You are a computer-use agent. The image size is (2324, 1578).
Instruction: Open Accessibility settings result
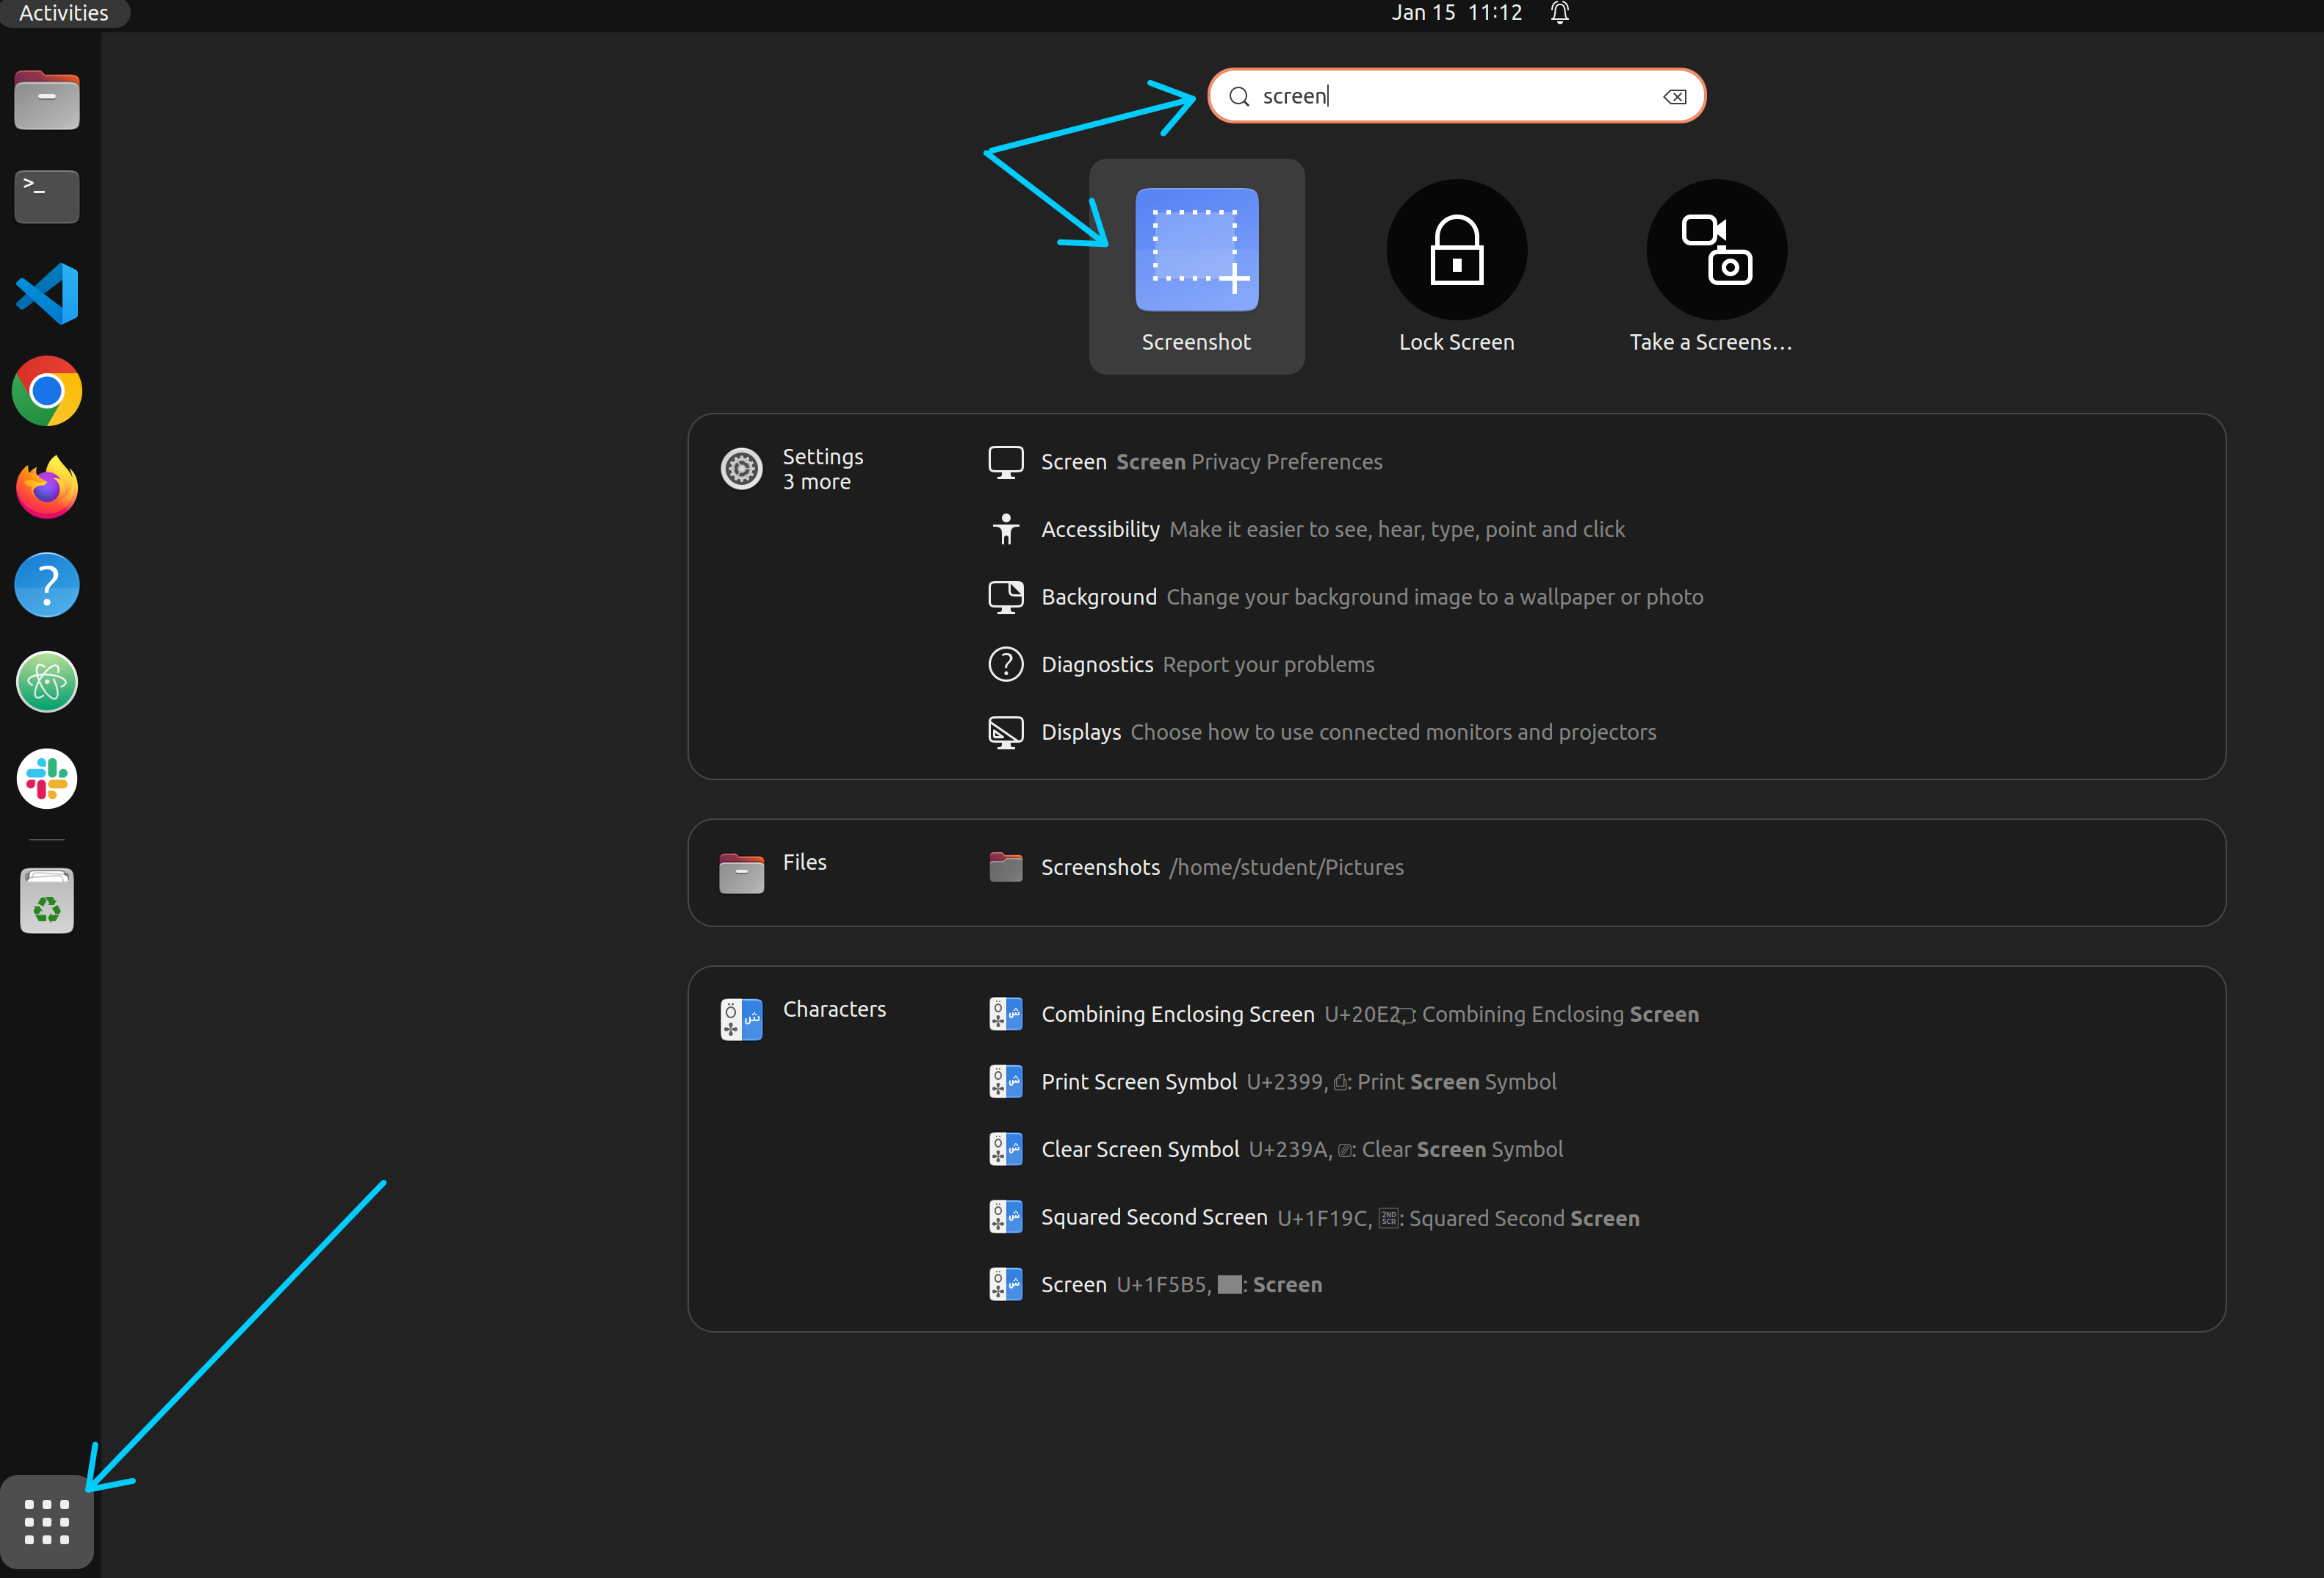[1306, 529]
